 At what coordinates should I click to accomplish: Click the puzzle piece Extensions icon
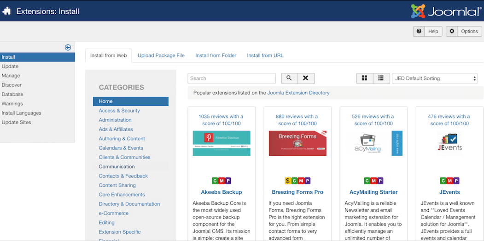pos(6,11)
